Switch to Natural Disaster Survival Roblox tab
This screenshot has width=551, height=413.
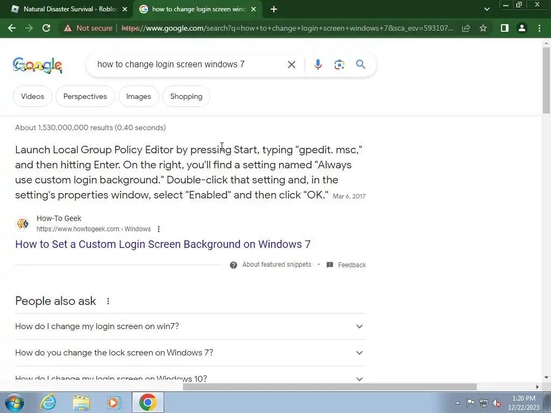pyautogui.click(x=67, y=9)
